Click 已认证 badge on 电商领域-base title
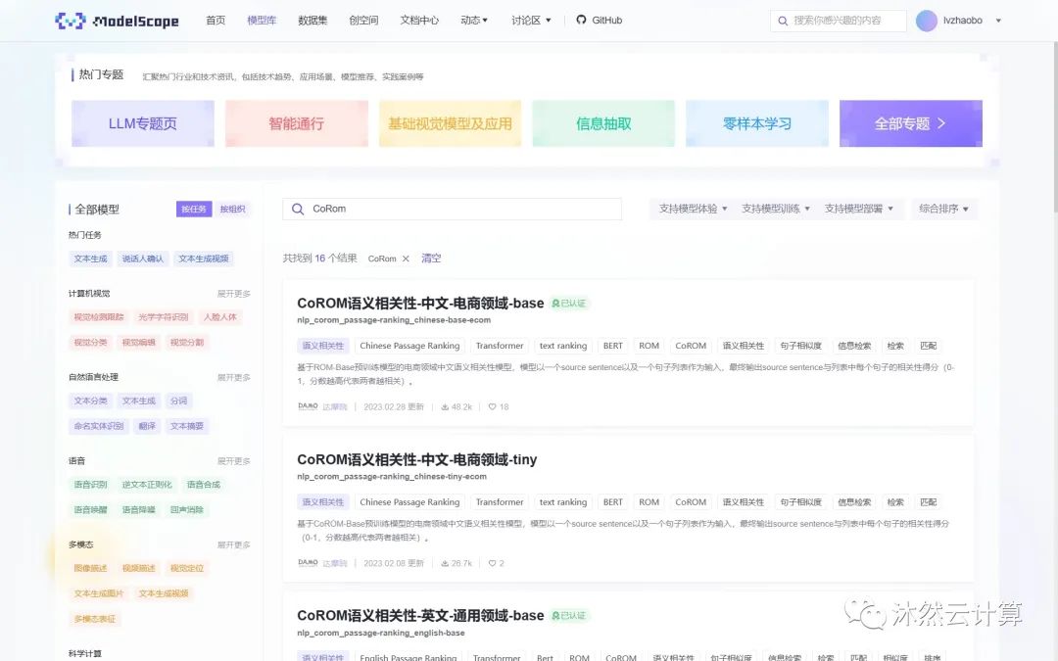1058x661 pixels. tap(569, 304)
